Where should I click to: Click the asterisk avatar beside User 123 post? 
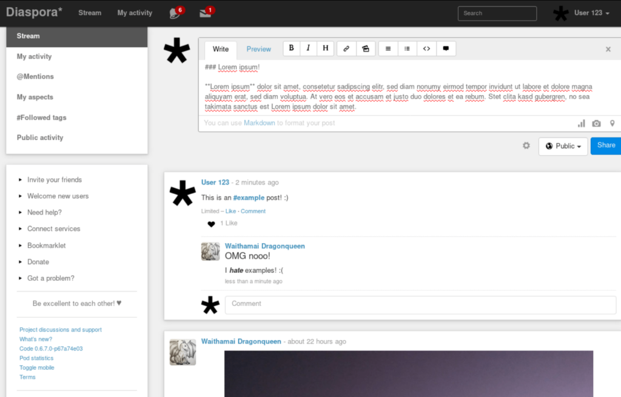[183, 193]
